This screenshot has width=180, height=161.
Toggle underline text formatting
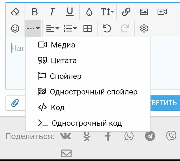(x=70, y=12)
